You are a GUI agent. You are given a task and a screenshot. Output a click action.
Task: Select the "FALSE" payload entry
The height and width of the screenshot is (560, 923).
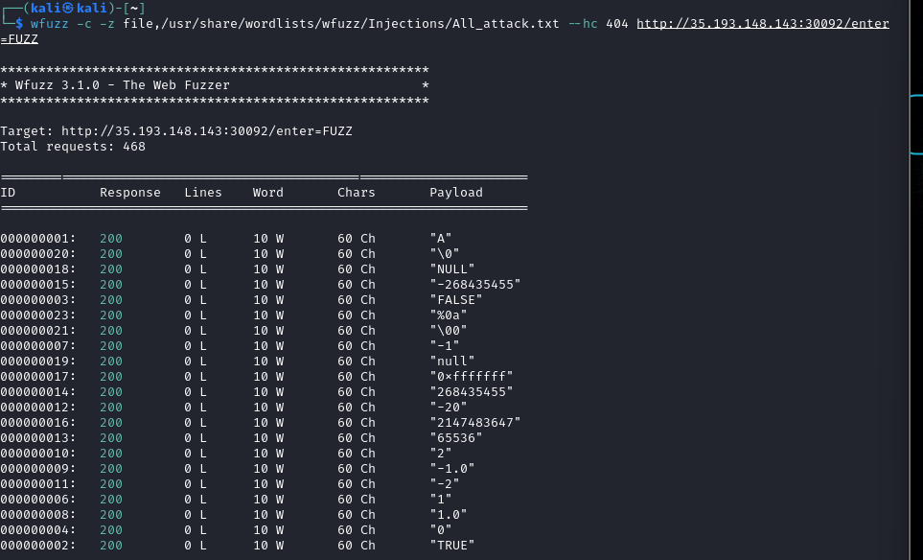coord(456,300)
